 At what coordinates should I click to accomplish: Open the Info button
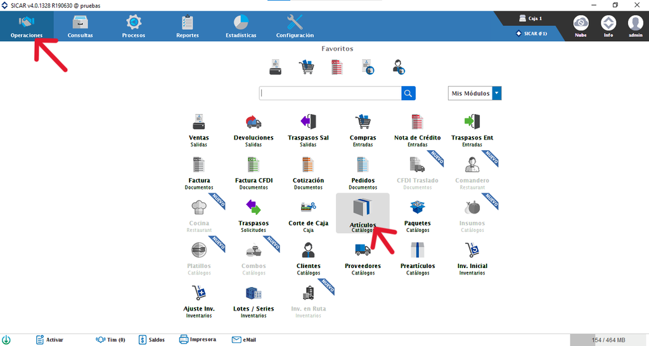[608, 26]
